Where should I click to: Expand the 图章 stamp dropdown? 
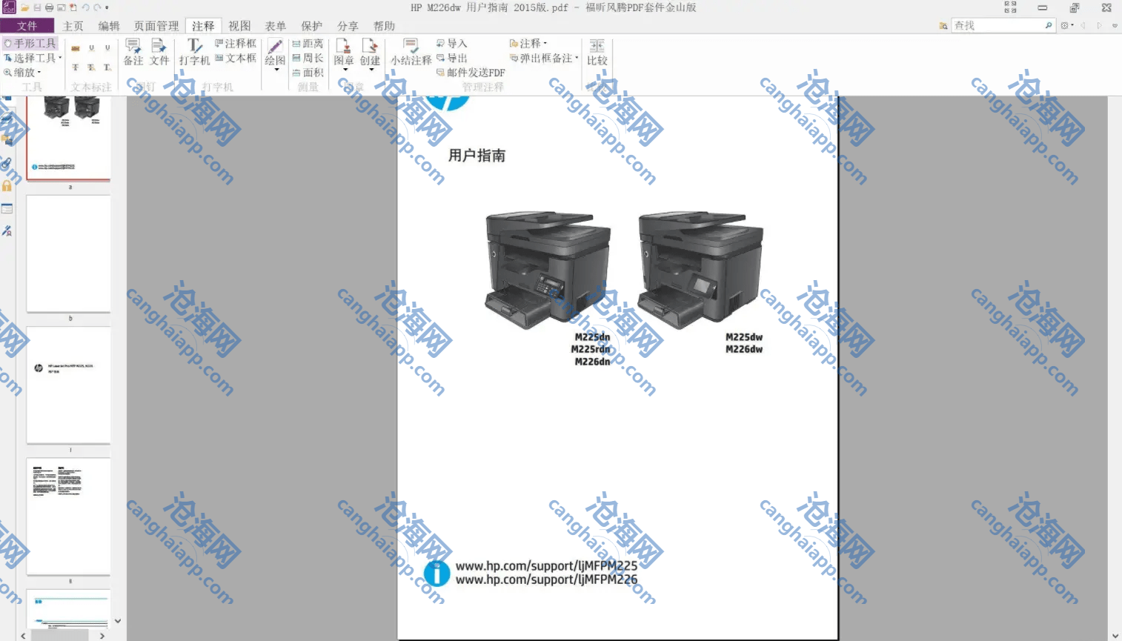(x=344, y=70)
